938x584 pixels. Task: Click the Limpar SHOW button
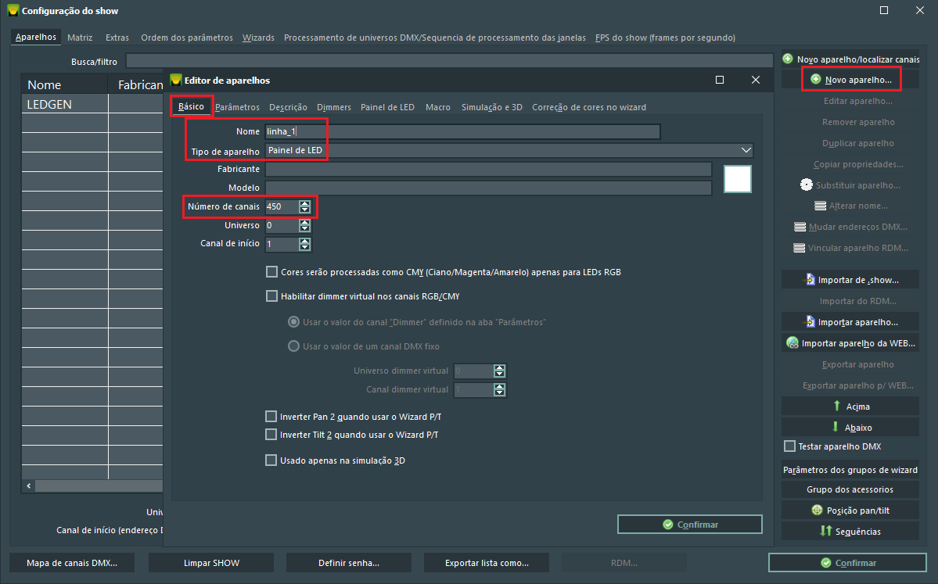click(x=211, y=563)
